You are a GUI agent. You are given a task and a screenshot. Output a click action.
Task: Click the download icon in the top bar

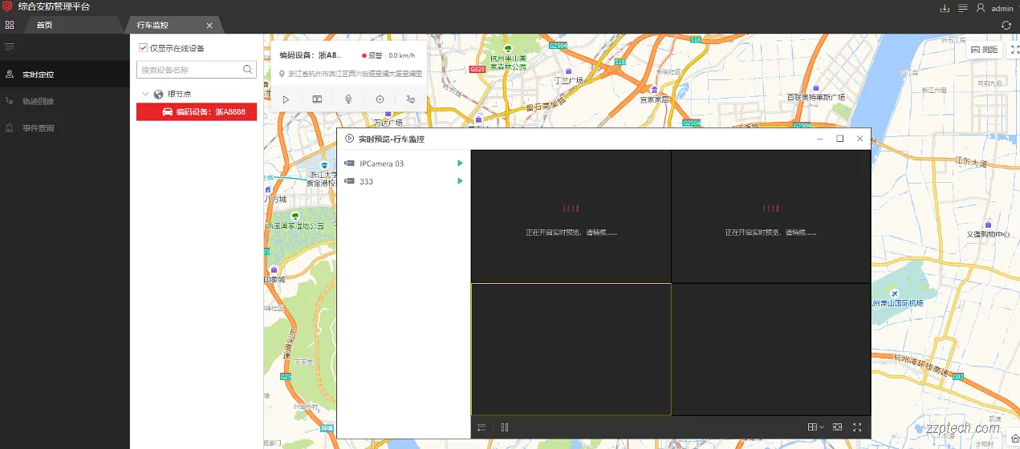point(945,8)
